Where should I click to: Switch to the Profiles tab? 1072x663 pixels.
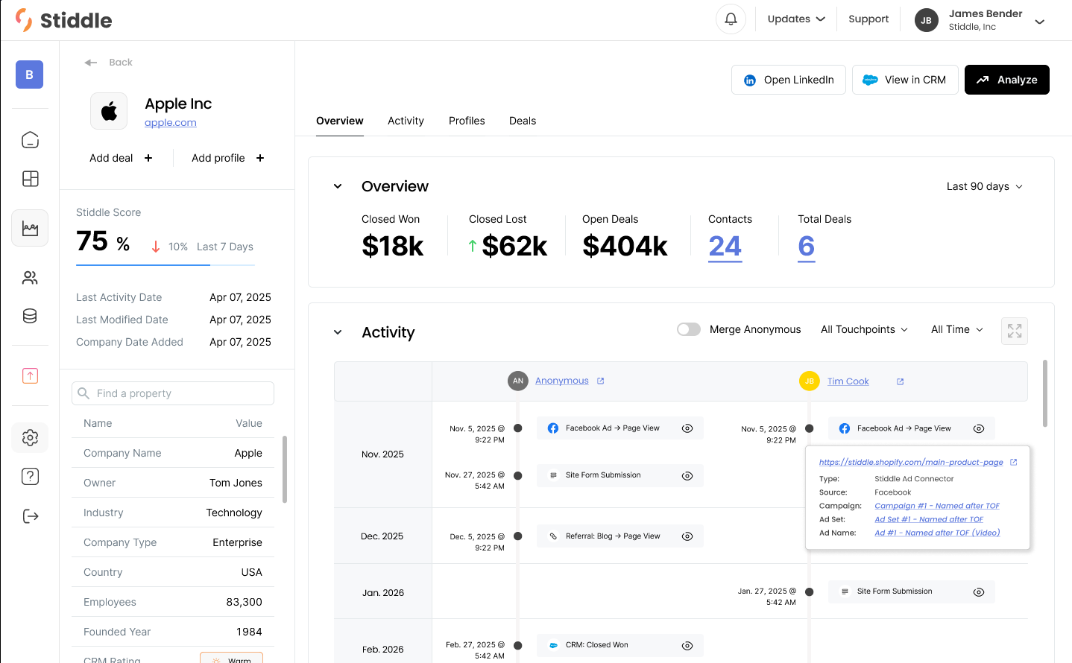pyautogui.click(x=467, y=121)
